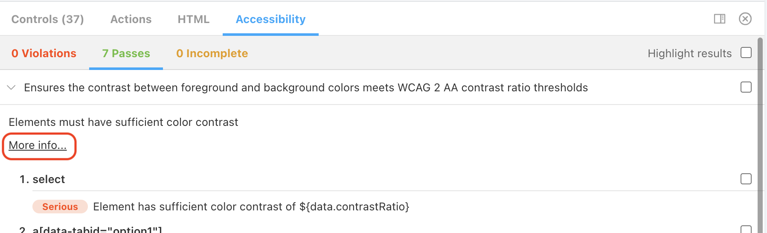Screen dimensions: 767x233
Task: Click the WCAG 2 AA contrast rule title
Action: pyautogui.click(x=306, y=87)
